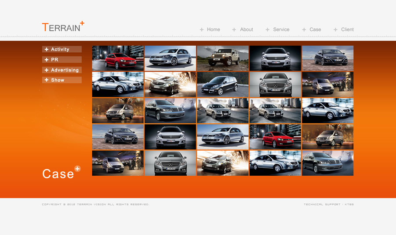396x235 pixels.
Task: Open the red hatchback thumbnail in first row
Action: [x=118, y=58]
